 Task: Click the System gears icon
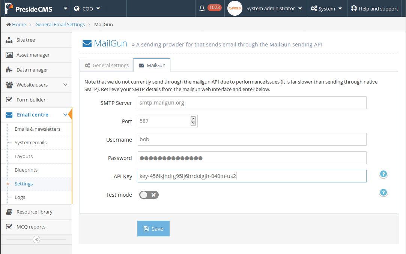tap(314, 9)
